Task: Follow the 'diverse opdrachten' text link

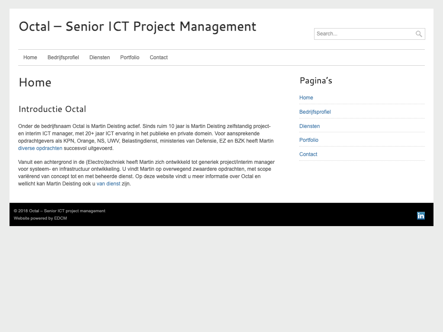Action: [x=40, y=148]
